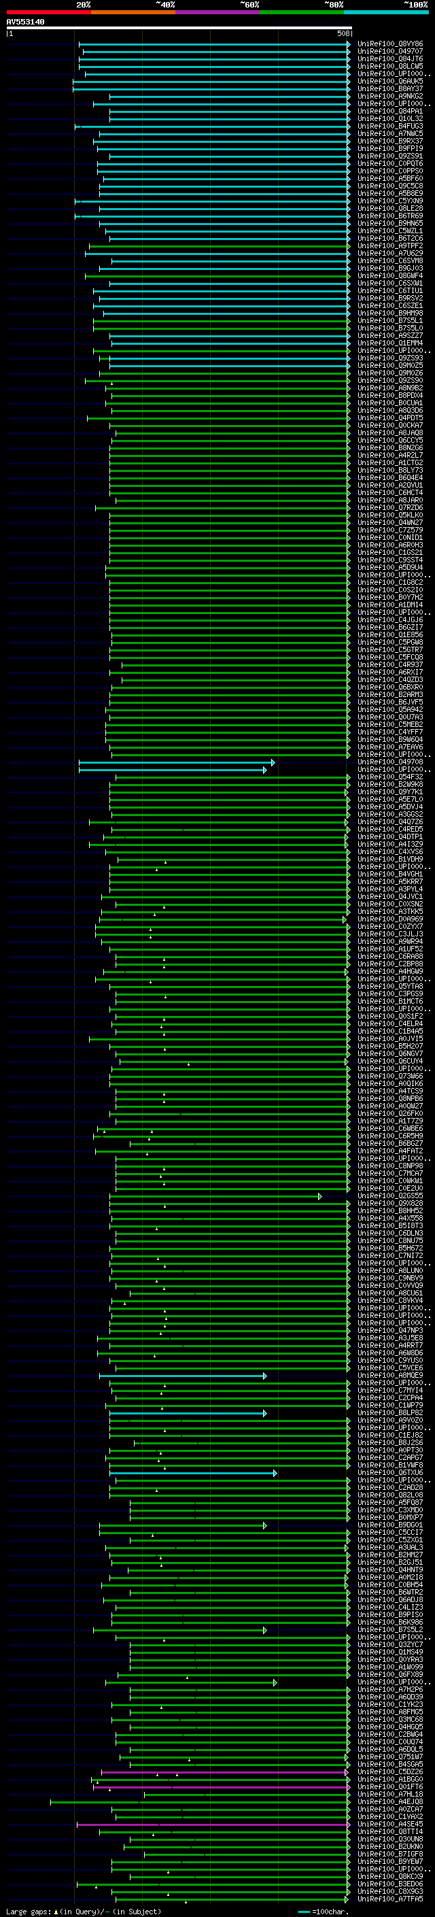Select hit label UniRef100_Q8GWF4
This screenshot has width=435, height=1917.
point(390,275)
